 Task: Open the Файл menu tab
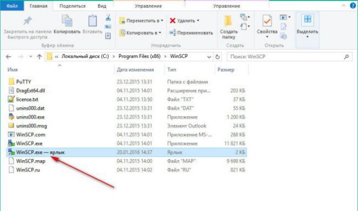point(12,6)
